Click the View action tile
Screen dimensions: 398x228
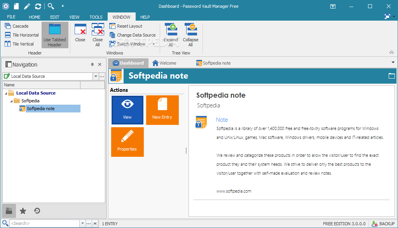point(127,110)
